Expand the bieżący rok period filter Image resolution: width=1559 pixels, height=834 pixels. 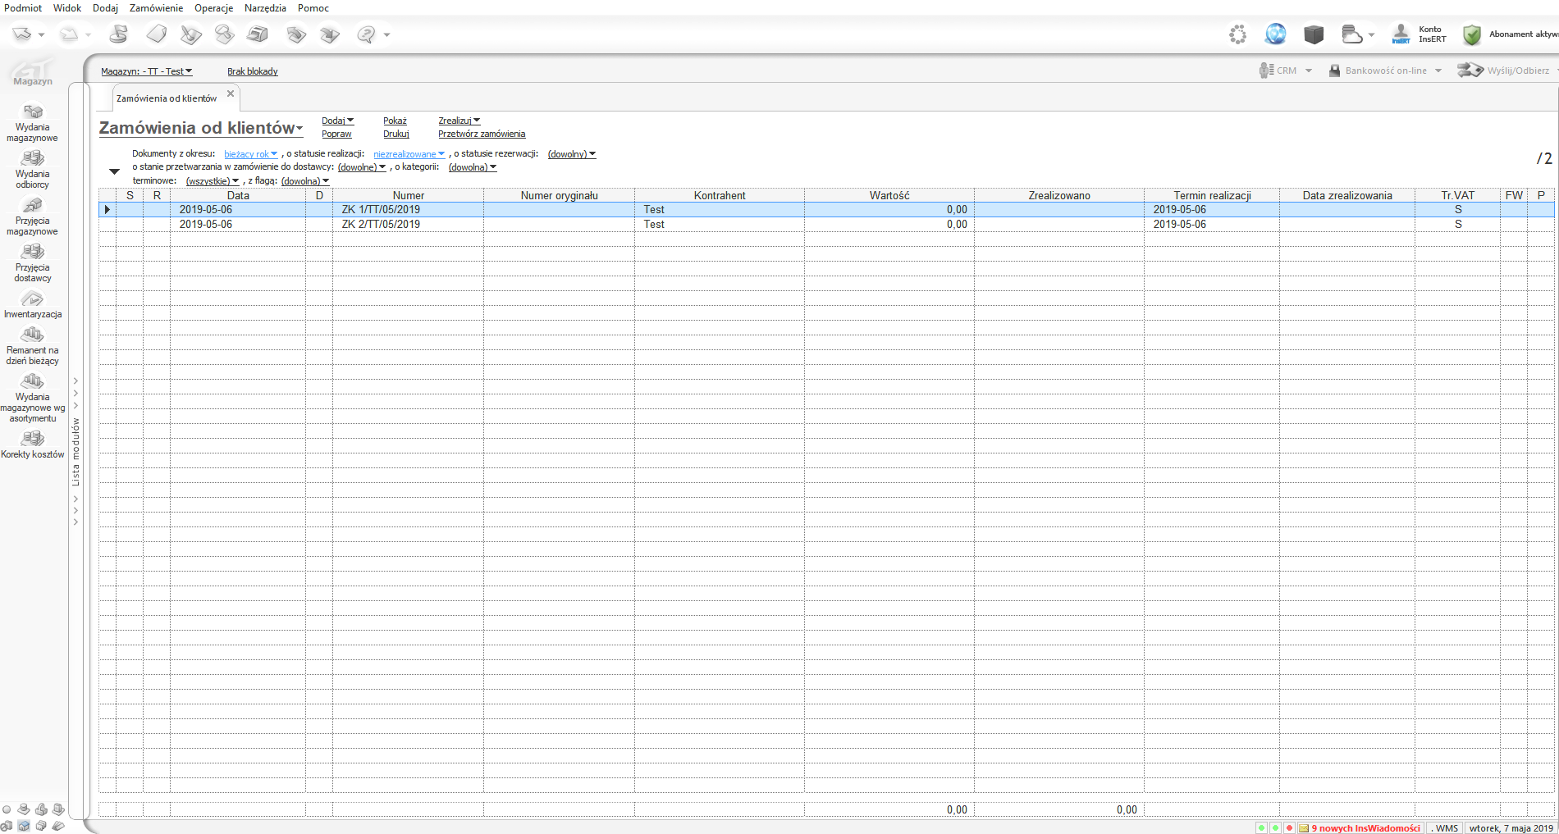(x=250, y=154)
